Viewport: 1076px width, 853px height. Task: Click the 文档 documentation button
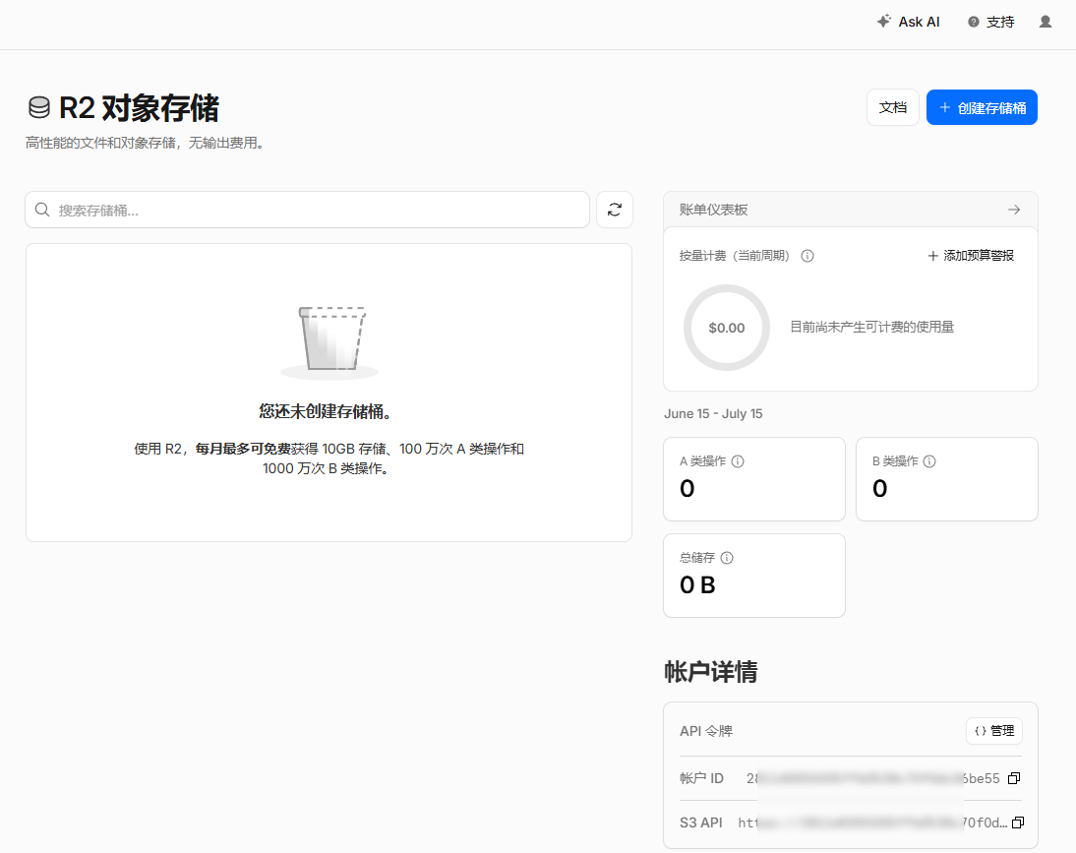tap(893, 108)
